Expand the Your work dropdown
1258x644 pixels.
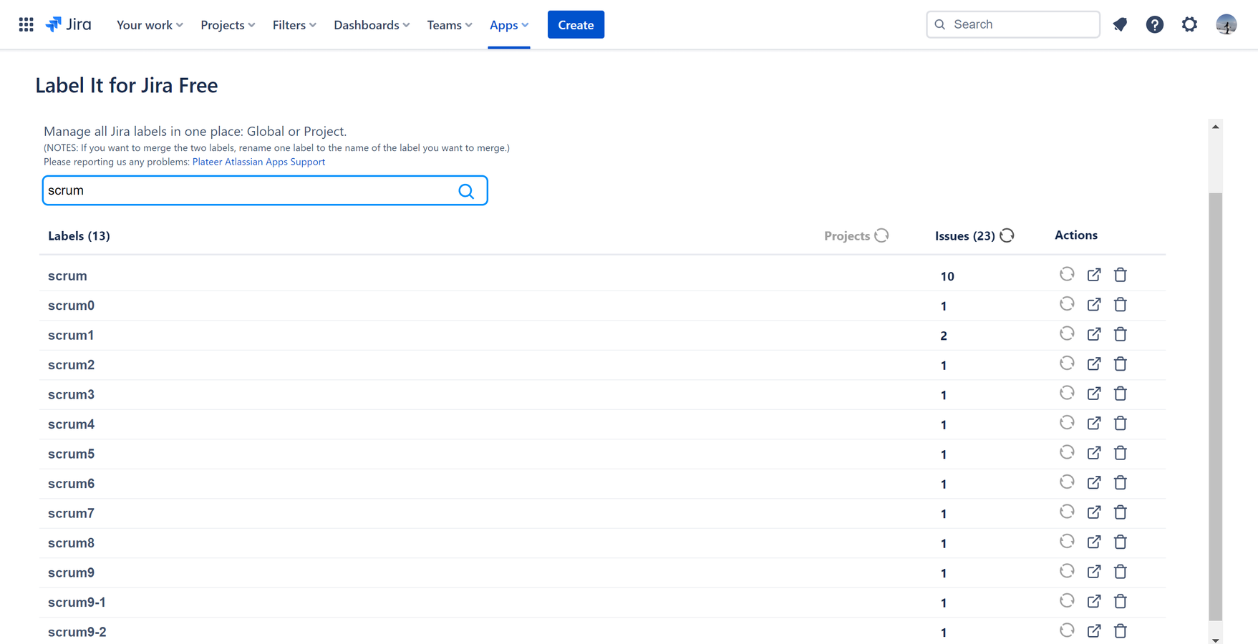(x=150, y=24)
